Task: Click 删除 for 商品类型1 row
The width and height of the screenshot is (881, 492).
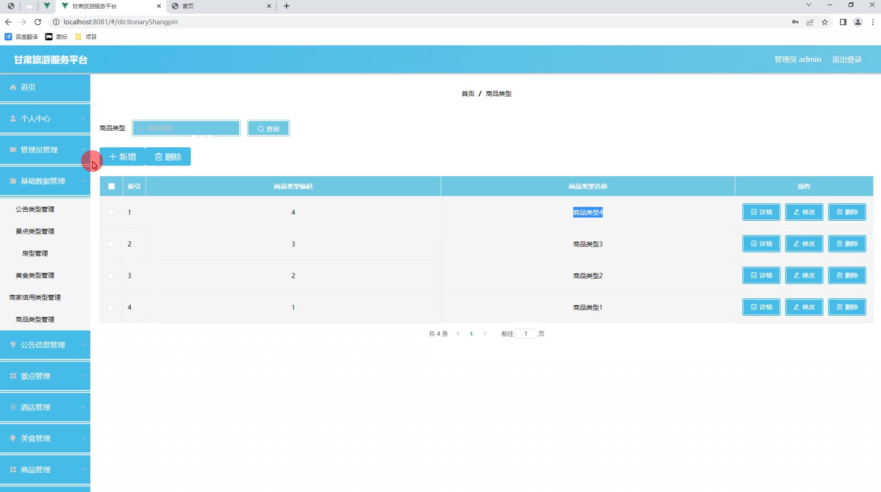Action: [847, 307]
